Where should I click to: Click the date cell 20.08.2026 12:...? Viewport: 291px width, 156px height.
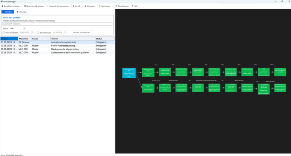[9, 46]
